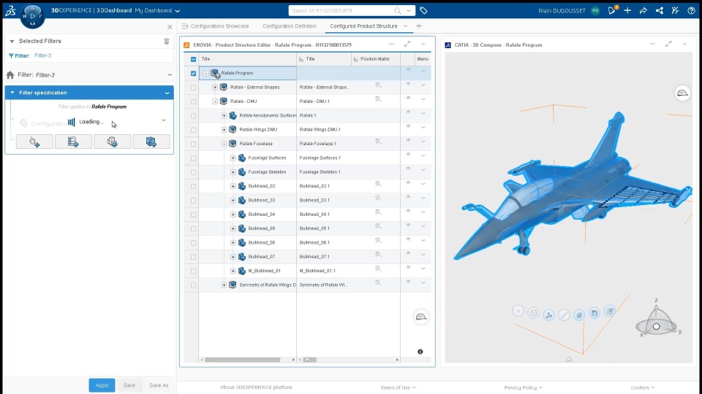Viewport: 702px width, 394px height.
Task: Open Configured Product Structure tab menu chevron
Action: [x=405, y=26]
